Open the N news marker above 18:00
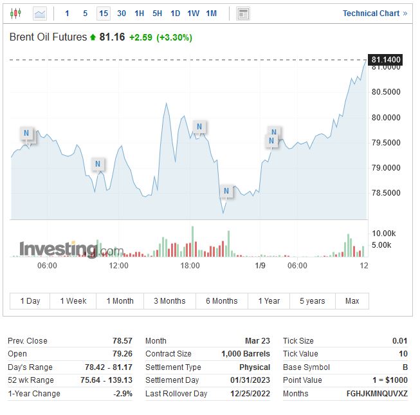The image size is (420, 415). [x=199, y=127]
